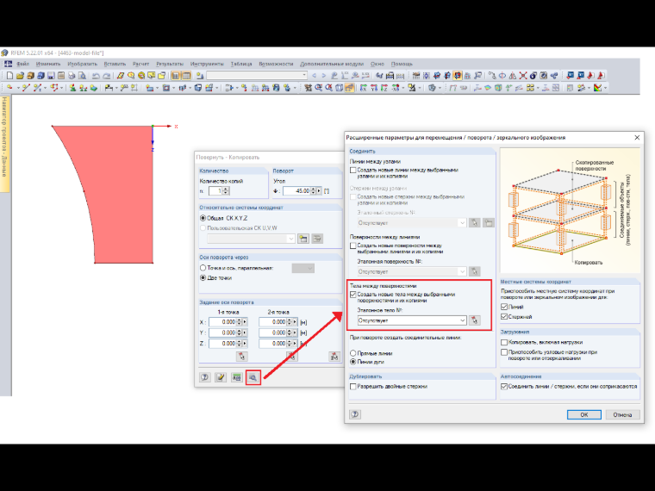Close the advanced parameters dialog
The width and height of the screenshot is (655, 491).
tap(637, 137)
